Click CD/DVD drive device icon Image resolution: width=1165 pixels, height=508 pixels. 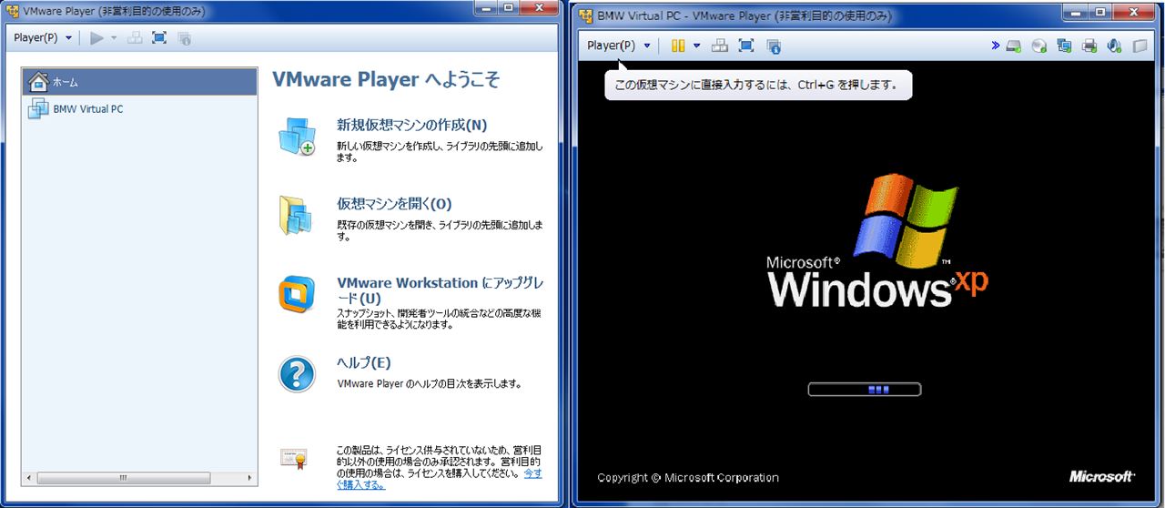(1038, 46)
